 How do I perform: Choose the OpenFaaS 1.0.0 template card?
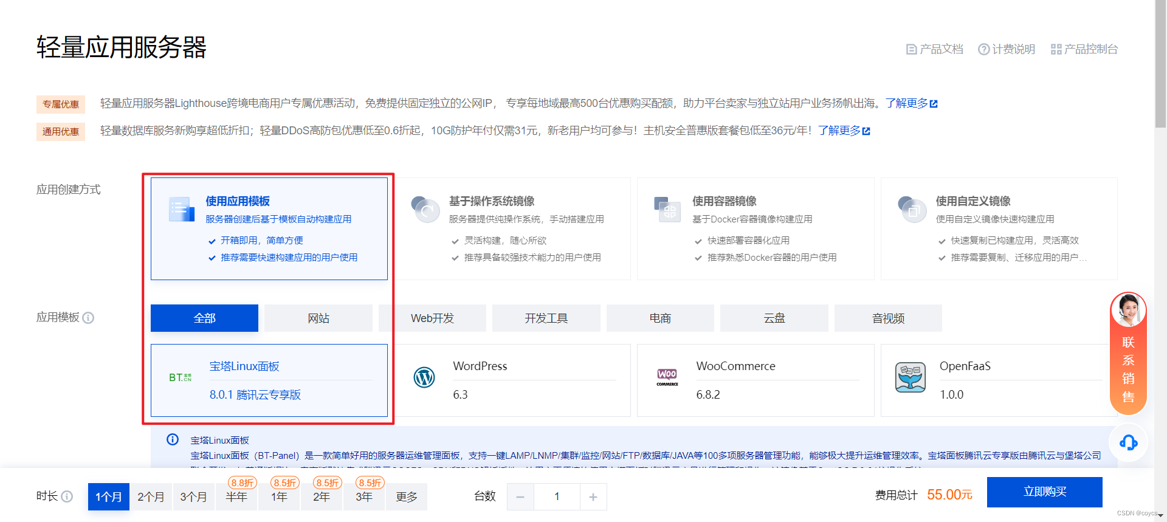click(x=999, y=380)
